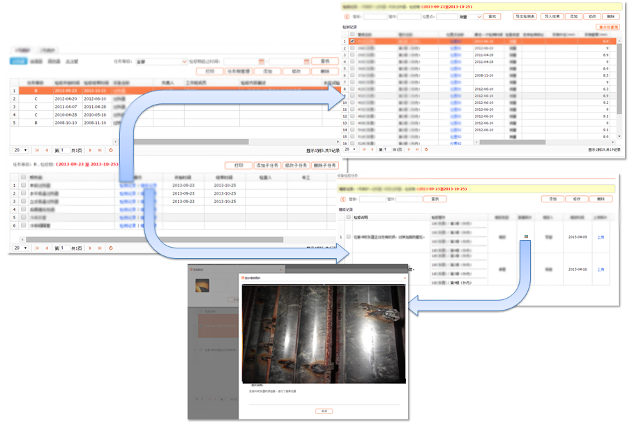Check subtask row 6 checkbox

(24, 225)
